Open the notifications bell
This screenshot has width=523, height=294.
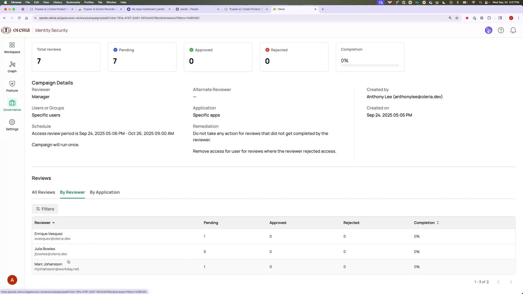coord(513,30)
